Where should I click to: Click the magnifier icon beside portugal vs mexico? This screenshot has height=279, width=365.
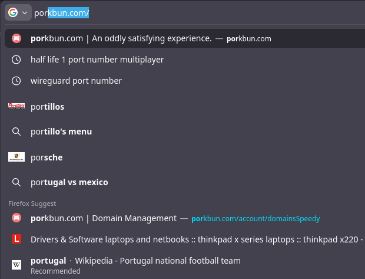[16, 182]
